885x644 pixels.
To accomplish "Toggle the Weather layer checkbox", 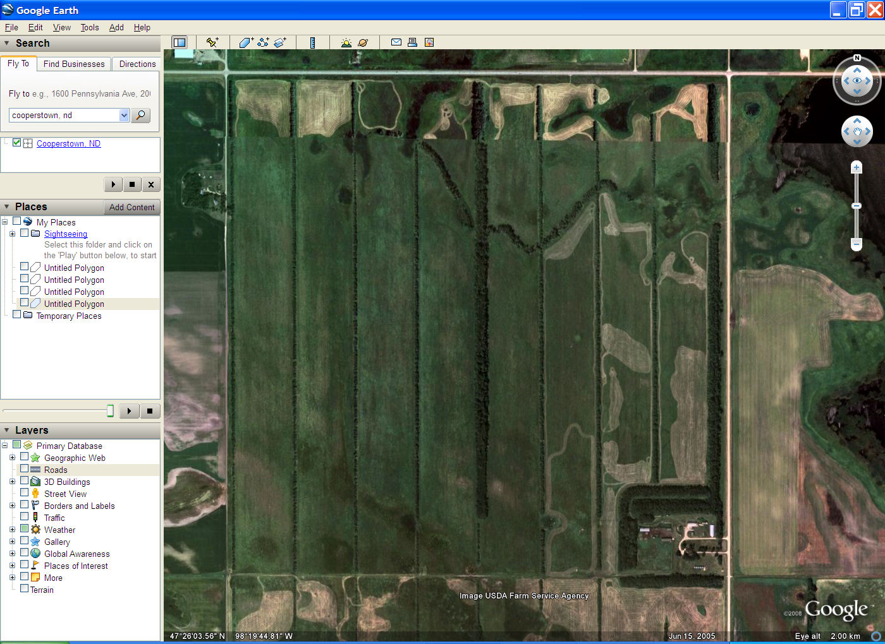I will click(x=24, y=528).
